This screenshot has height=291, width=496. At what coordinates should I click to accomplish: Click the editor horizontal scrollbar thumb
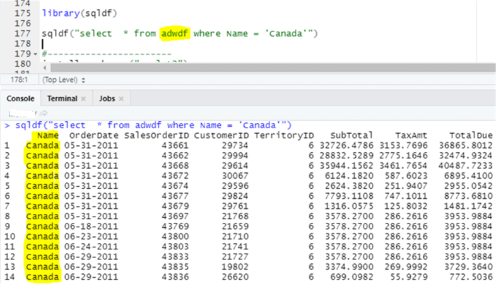tap(273, 68)
